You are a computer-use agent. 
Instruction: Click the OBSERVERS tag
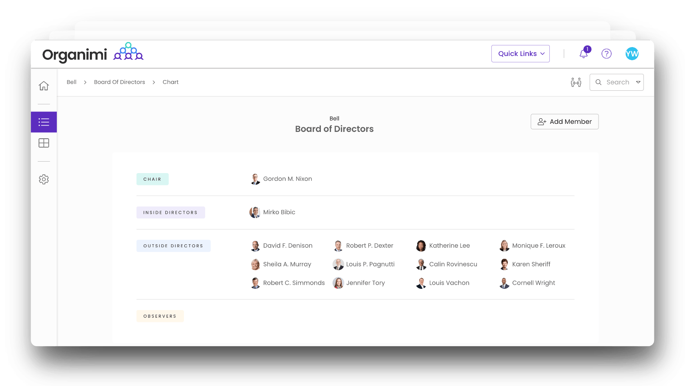pyautogui.click(x=160, y=316)
